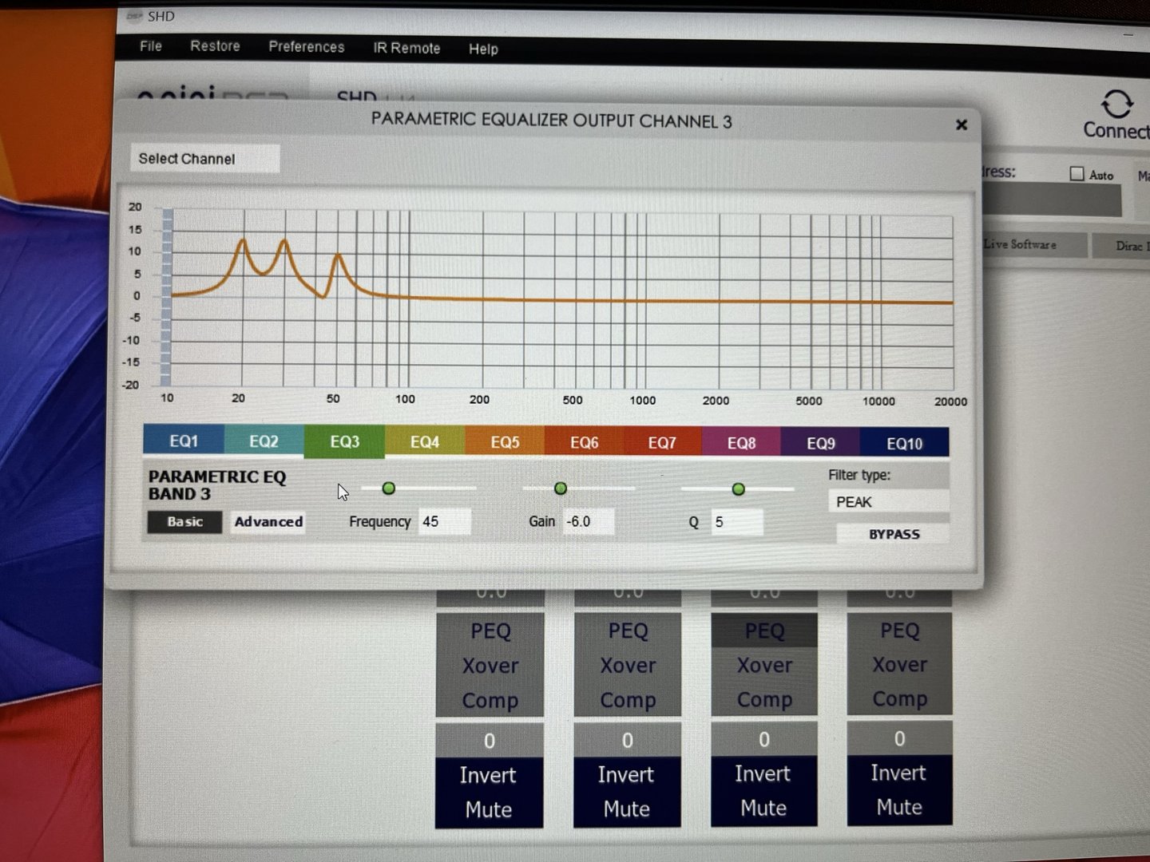Switch to Advanced EQ mode
This screenshot has width=1150, height=862.
coord(268,522)
